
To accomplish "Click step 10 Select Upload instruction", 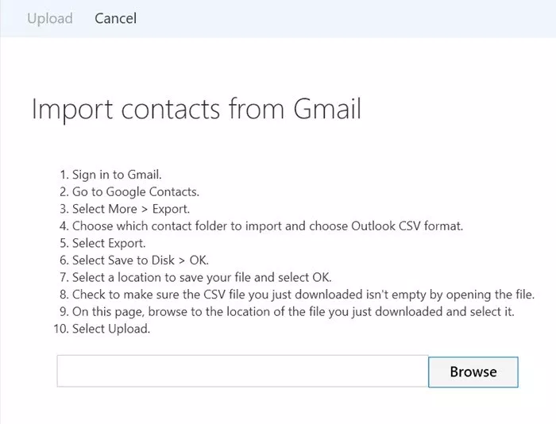I will coord(111,329).
